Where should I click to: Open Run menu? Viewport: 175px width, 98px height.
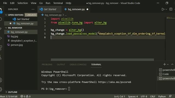point(48,3)
